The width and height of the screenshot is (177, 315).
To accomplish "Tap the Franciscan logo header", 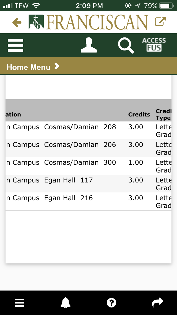I will [88, 22].
